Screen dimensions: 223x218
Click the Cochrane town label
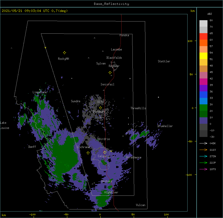[x=84, y=147]
